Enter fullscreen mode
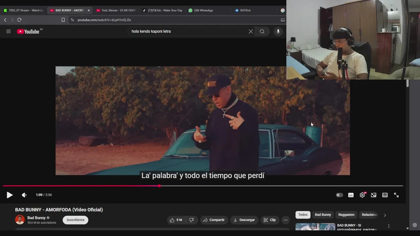The image size is (420, 236). (396, 195)
